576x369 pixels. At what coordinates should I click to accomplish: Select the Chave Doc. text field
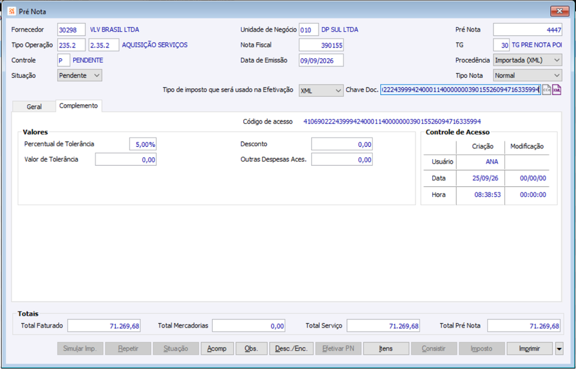[460, 89]
